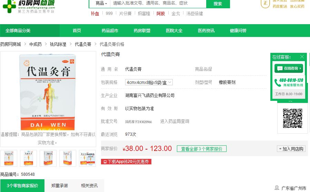Click 橡胶膏剂 dosage form value
310x192 pixels.
pos(227,82)
